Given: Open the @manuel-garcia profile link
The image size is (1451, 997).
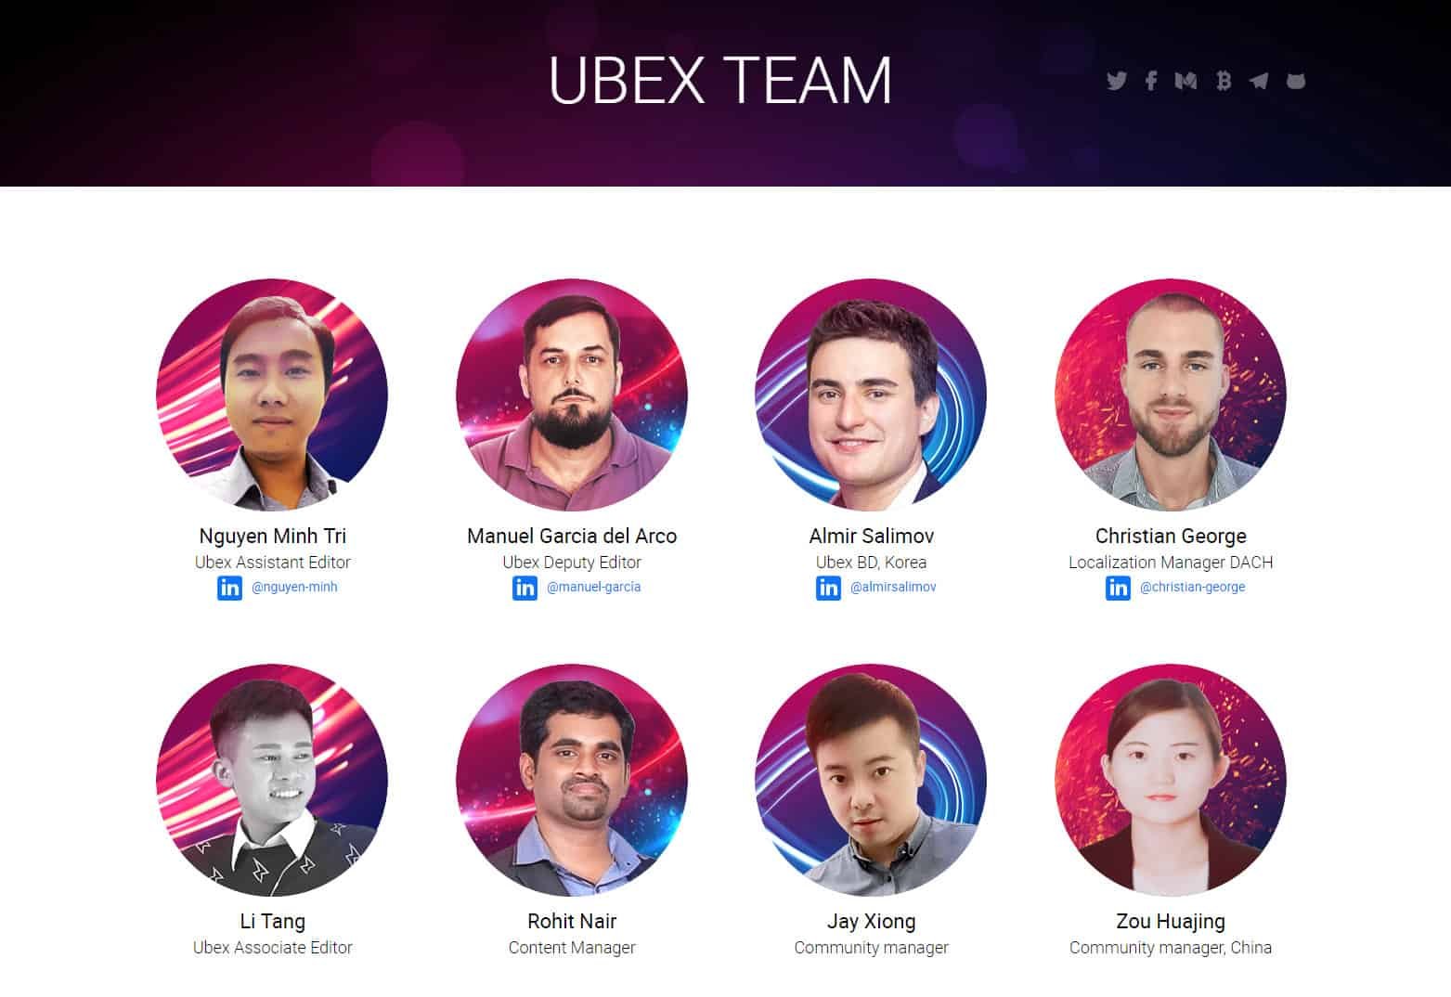Looking at the screenshot, I should (594, 587).
